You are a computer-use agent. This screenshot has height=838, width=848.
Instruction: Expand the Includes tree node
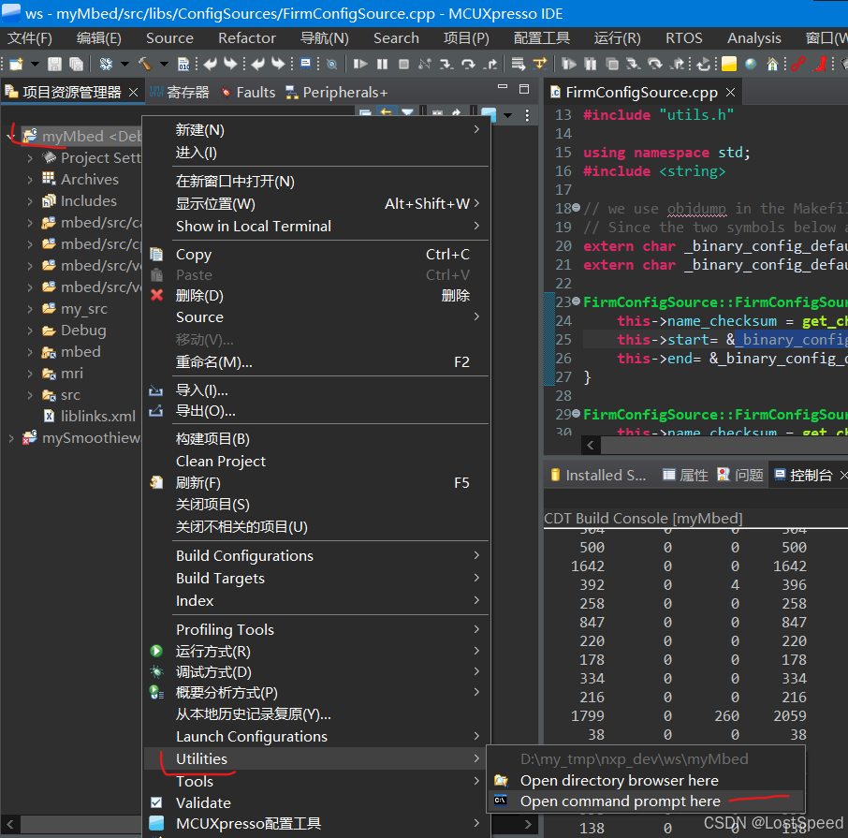tap(30, 201)
